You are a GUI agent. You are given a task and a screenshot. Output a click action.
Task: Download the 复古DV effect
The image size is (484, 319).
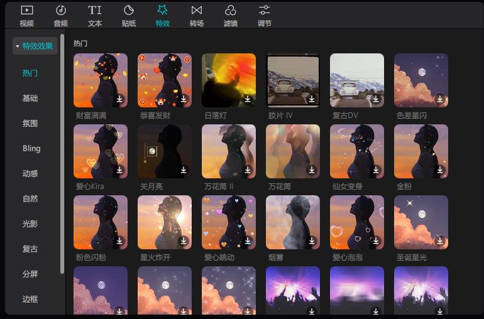[x=376, y=99]
